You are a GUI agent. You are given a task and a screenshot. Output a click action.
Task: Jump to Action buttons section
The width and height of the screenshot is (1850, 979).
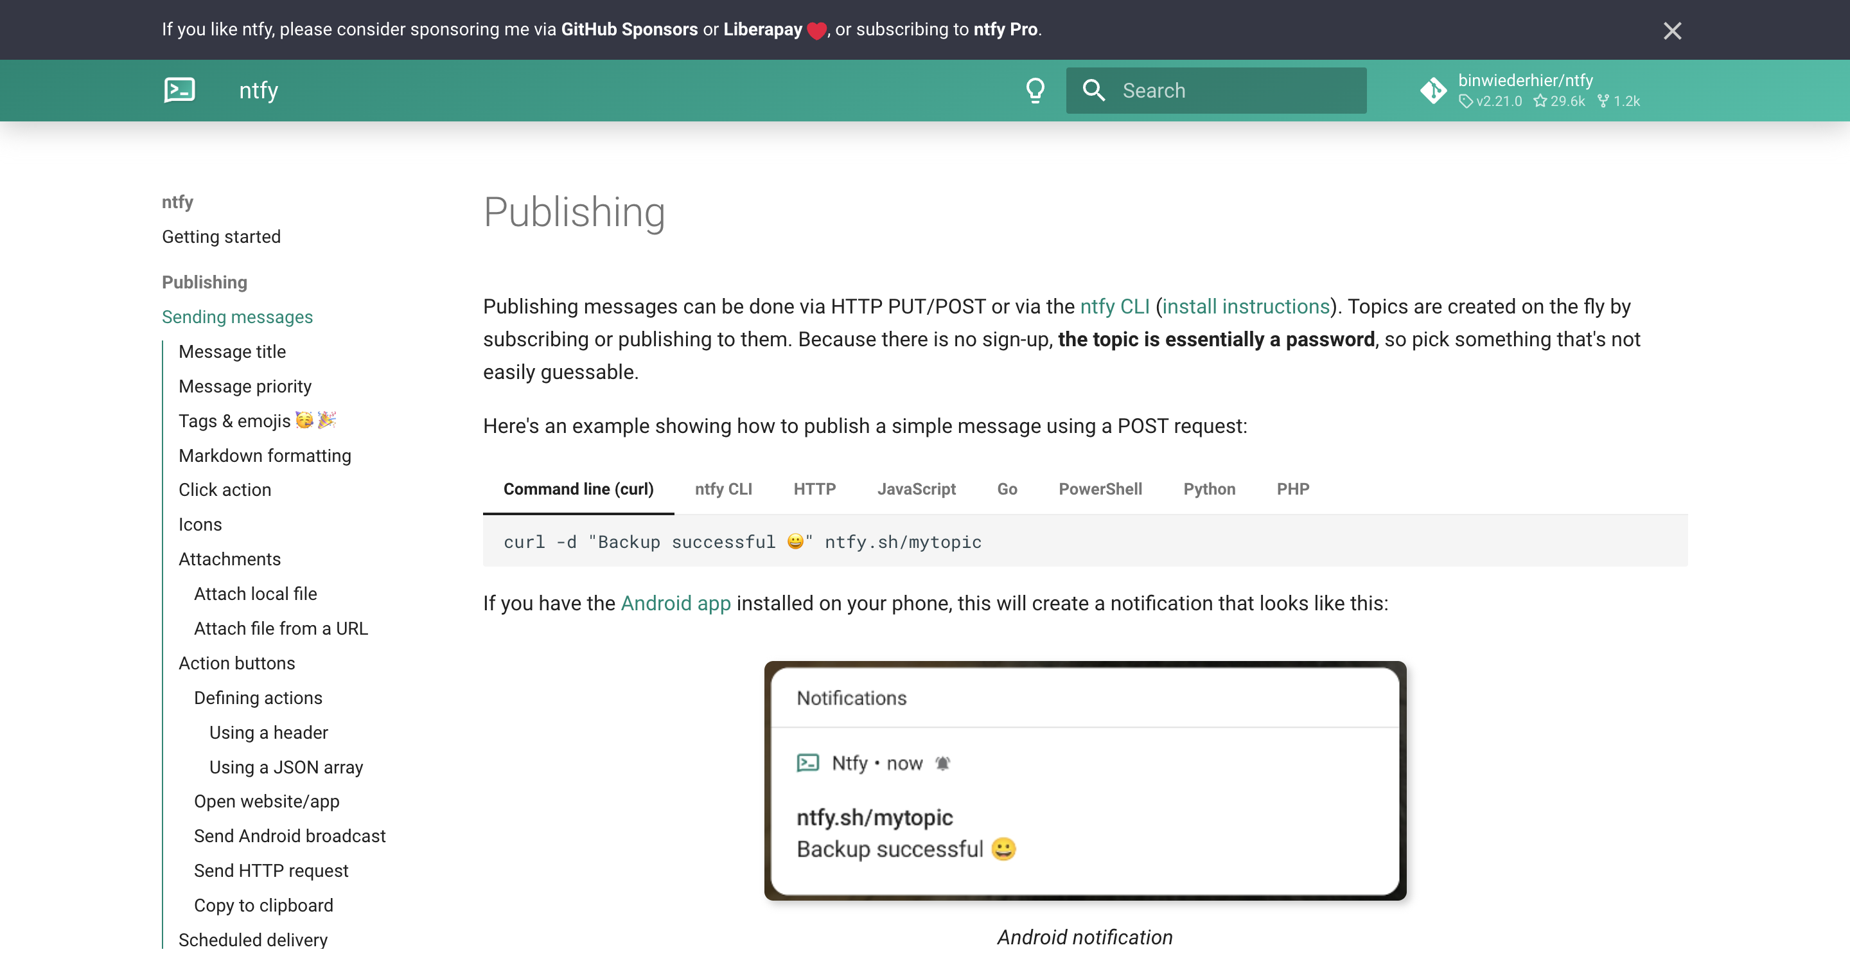tap(237, 663)
